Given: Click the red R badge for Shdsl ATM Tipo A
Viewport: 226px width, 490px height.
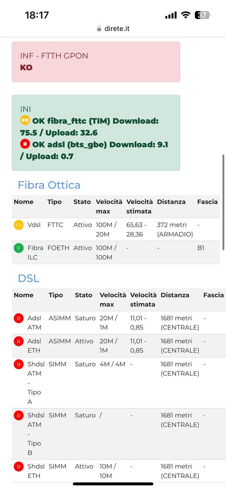Looking at the screenshot, I should [19, 364].
